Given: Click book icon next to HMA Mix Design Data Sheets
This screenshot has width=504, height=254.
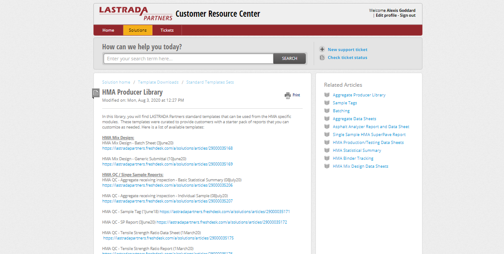Looking at the screenshot, I should click(327, 166).
